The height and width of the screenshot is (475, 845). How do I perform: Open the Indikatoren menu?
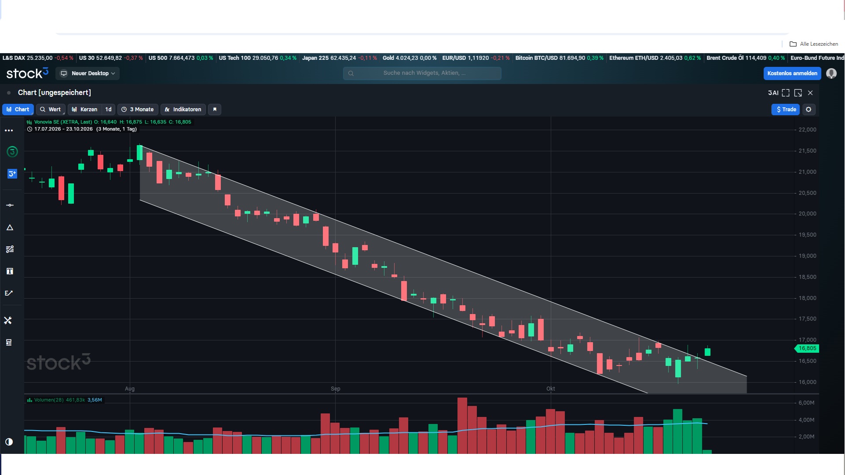tap(183, 110)
